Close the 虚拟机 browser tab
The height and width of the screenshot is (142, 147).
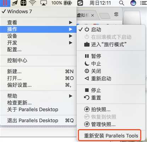coord(93,15)
